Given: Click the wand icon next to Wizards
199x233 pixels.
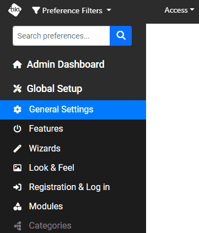Looking at the screenshot, I should coord(18,148).
